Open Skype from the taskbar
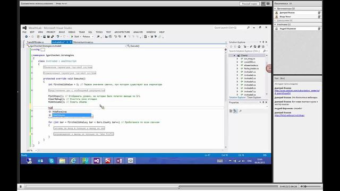340x191 pixels. point(51,161)
